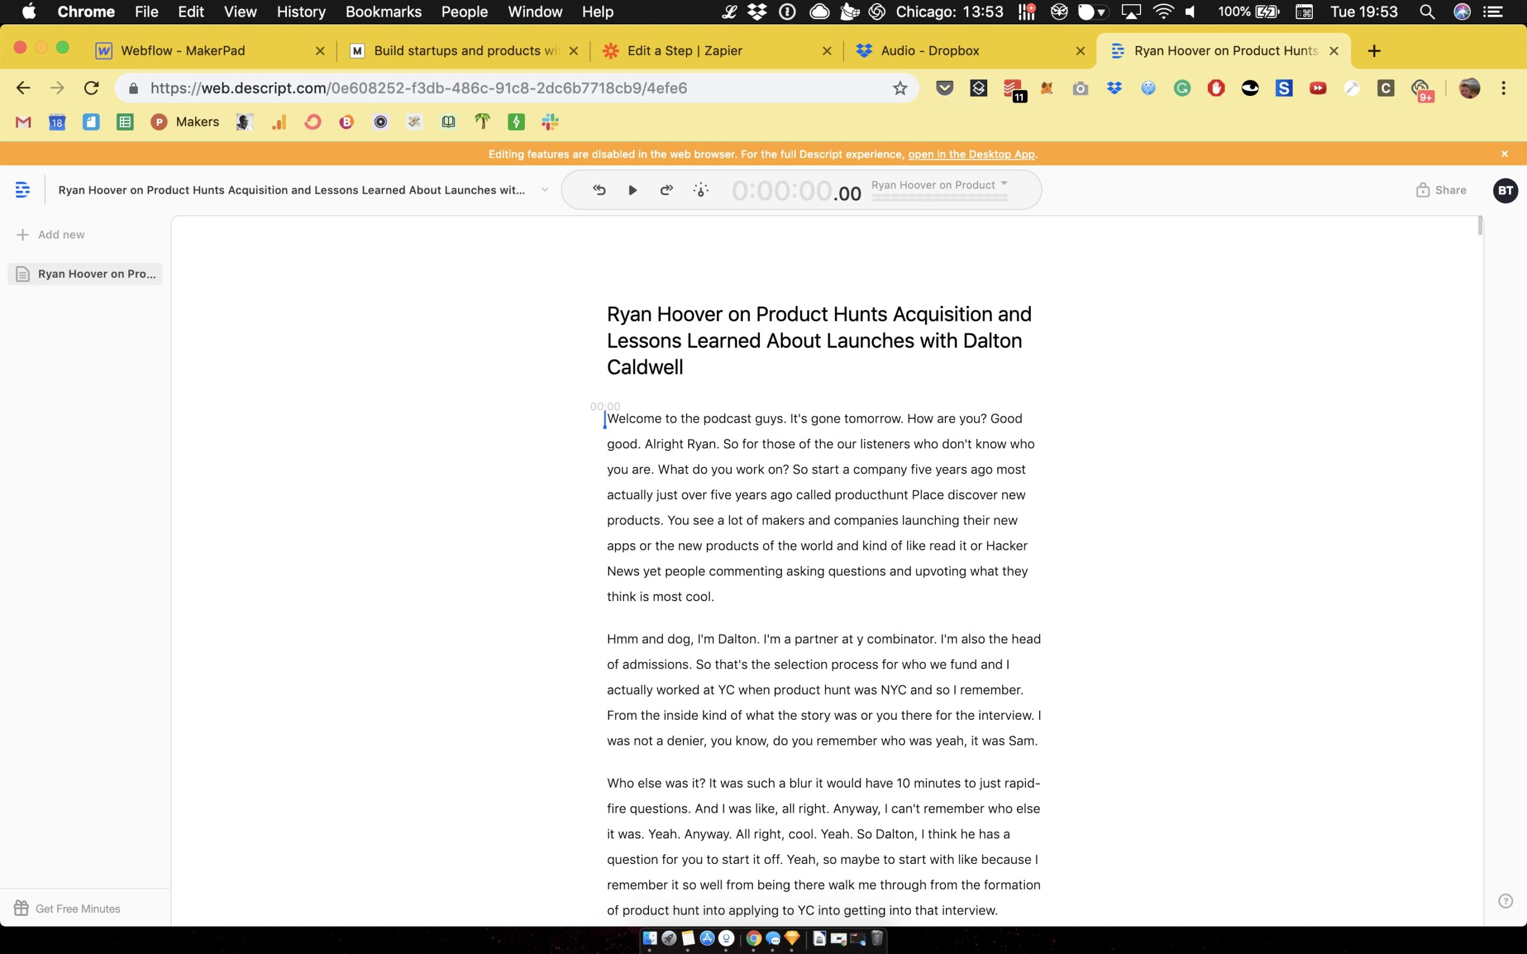Screen dimensions: 1527x954
Task: Click the 00:00 timestamp marker
Action: (604, 406)
